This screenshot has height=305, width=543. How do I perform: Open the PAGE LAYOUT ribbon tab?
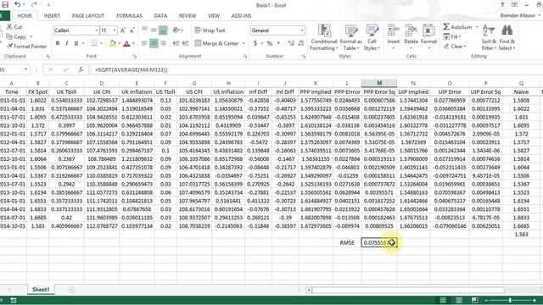(x=88, y=15)
